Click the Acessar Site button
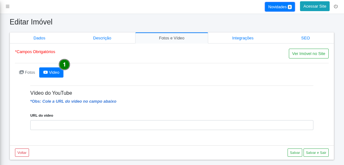 tap(315, 6)
